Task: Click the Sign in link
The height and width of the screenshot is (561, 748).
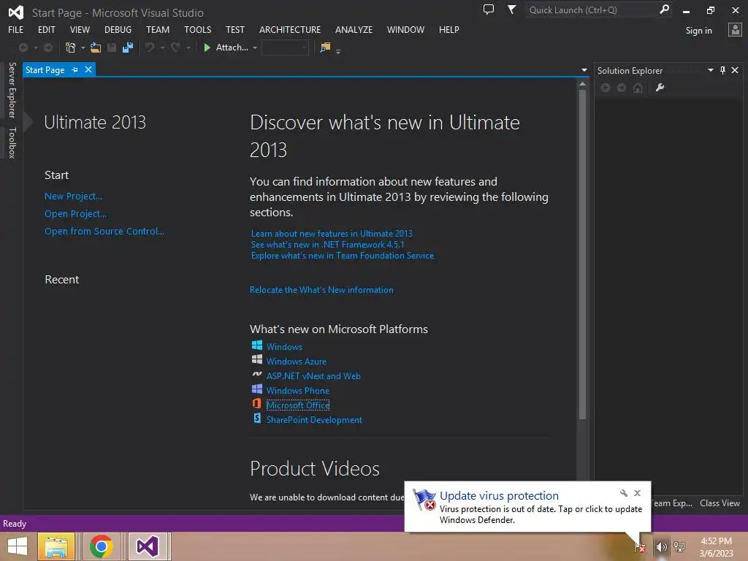Action: [x=699, y=31]
